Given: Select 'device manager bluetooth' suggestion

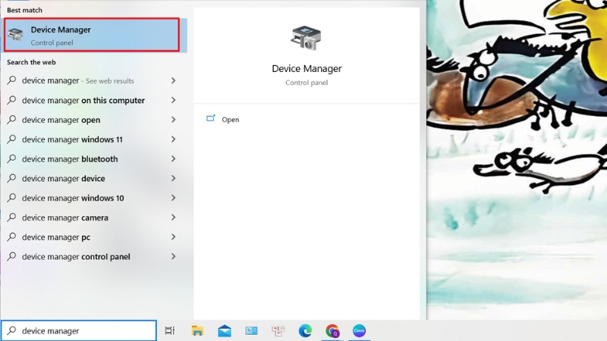Looking at the screenshot, I should (92, 159).
